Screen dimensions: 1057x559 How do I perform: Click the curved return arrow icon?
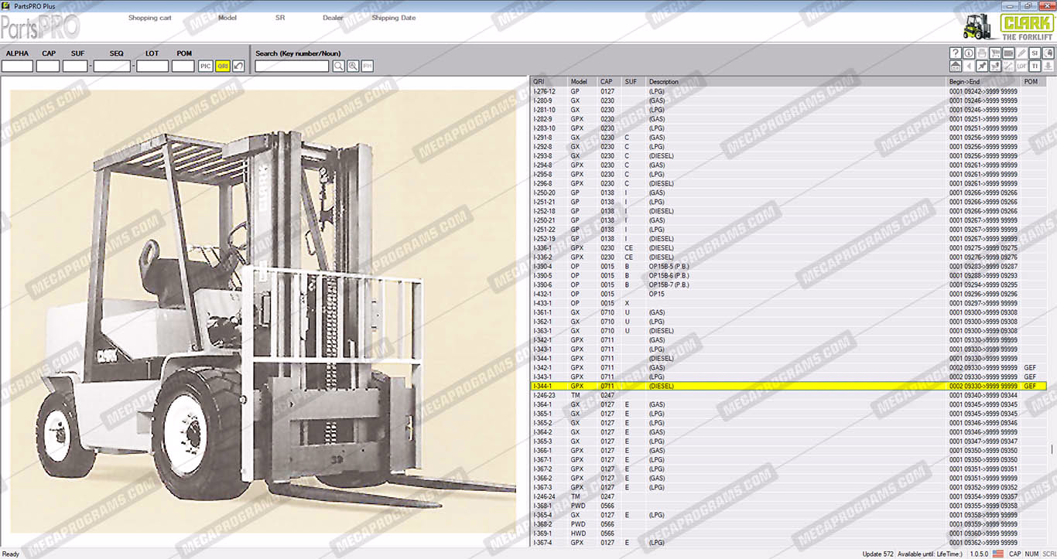click(x=239, y=66)
